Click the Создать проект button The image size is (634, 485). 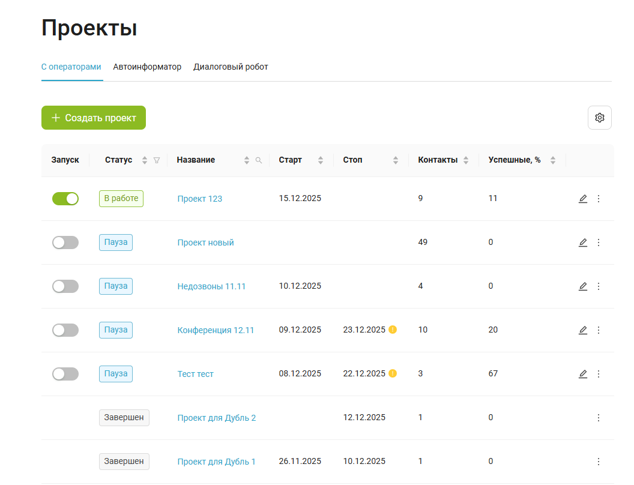pos(94,118)
